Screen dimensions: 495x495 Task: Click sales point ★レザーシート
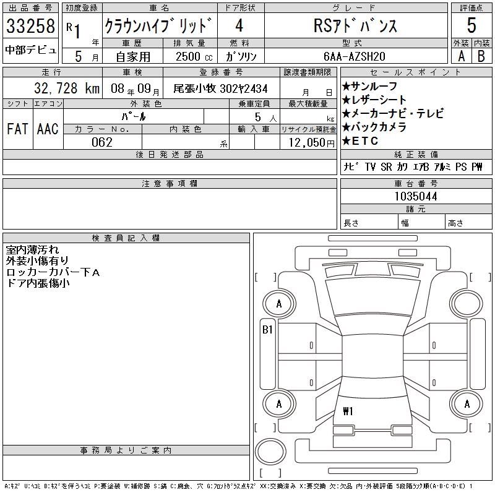click(x=374, y=100)
